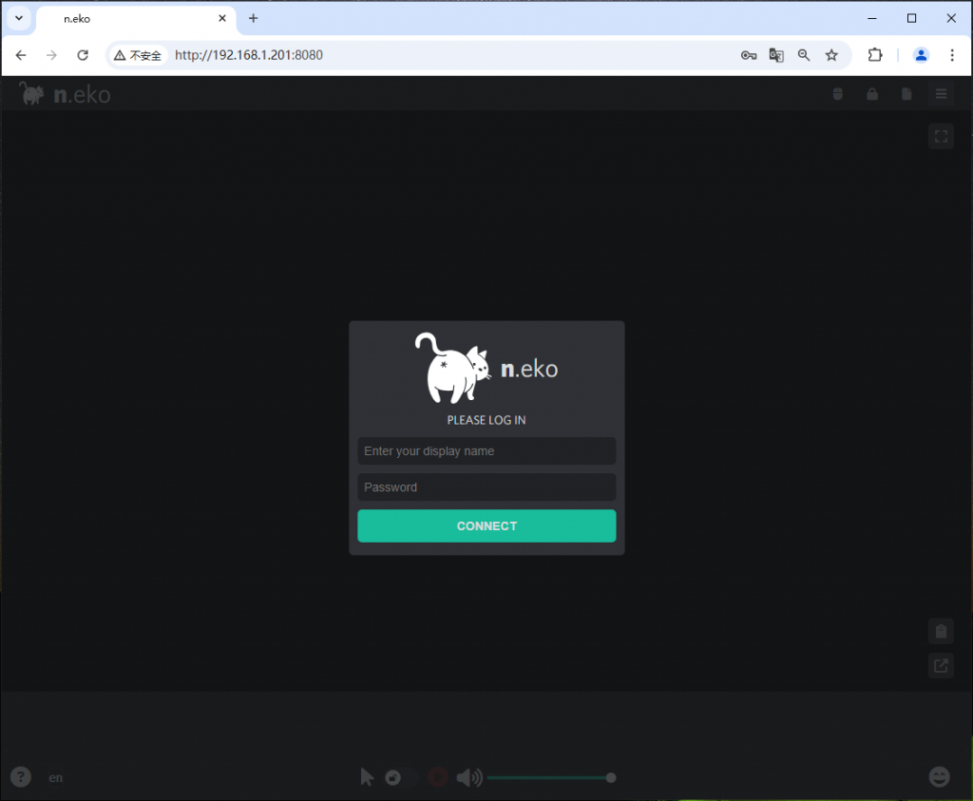Image resolution: width=973 pixels, height=801 pixels.
Task: Focus the display name input field
Action: point(486,451)
